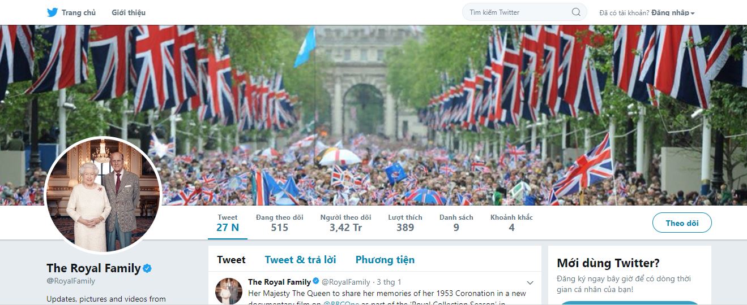Open Người theo dõi 3,42 Tr followers
This screenshot has height=305, width=747.
(345, 223)
